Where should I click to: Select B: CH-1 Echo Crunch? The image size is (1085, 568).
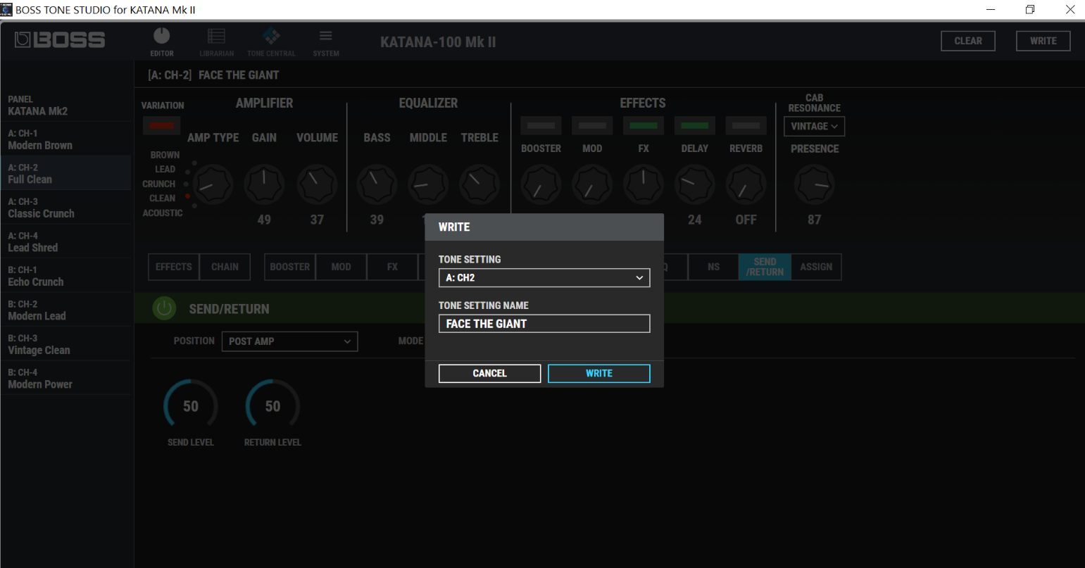(x=65, y=276)
